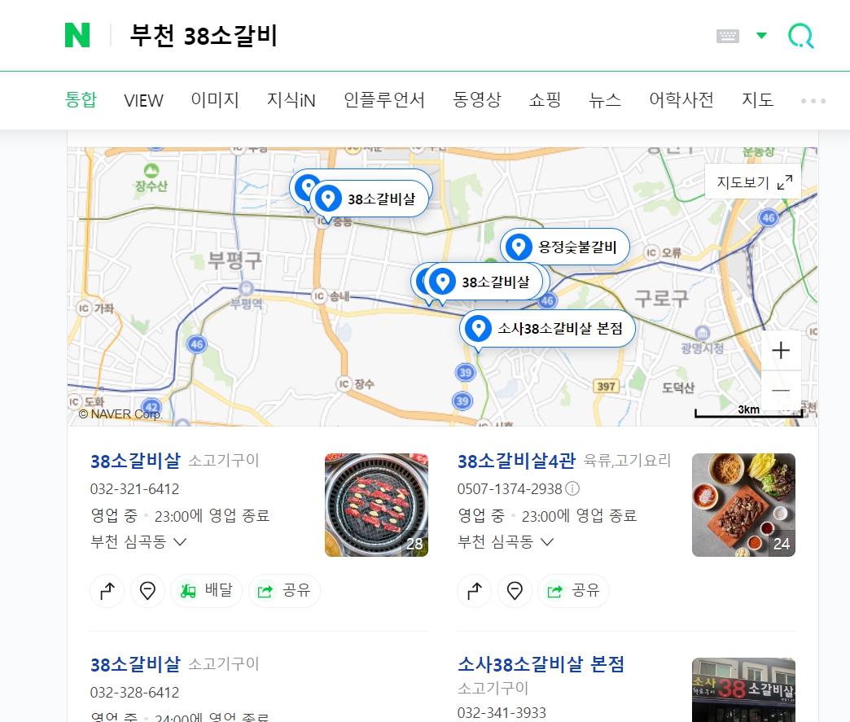Save first 38소갈비살 location with pin icon
This screenshot has height=722, width=850.
[x=147, y=590]
